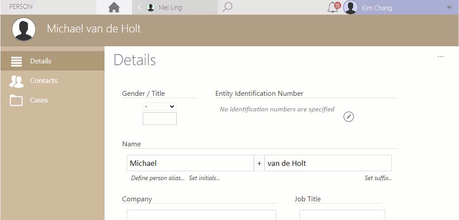Viewport: 459px width, 220px height.
Task: Click the Set suffix link
Action: (378, 178)
